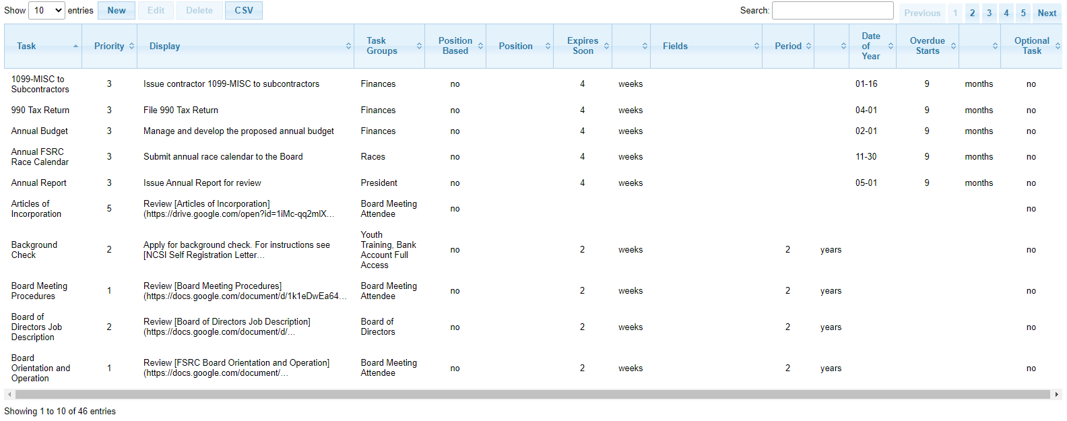Sort by Priority column header

[110, 46]
